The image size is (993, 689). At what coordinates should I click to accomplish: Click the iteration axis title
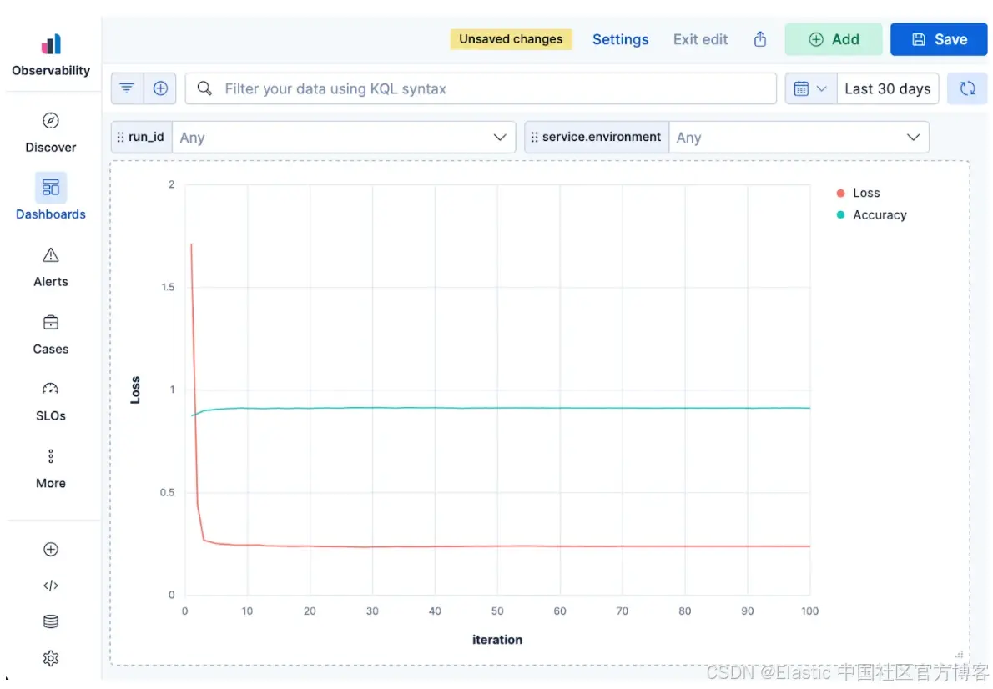(x=497, y=640)
